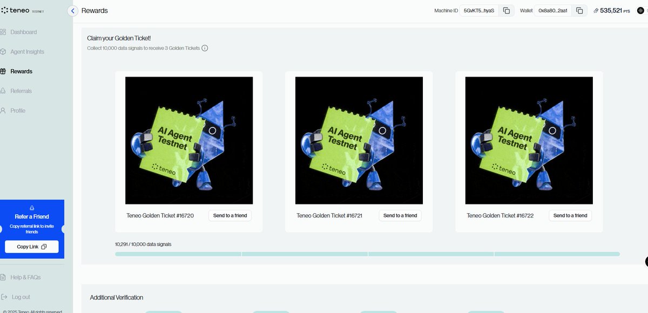Go to Referrals page
Screen dimensions: 648x313
(x=21, y=91)
